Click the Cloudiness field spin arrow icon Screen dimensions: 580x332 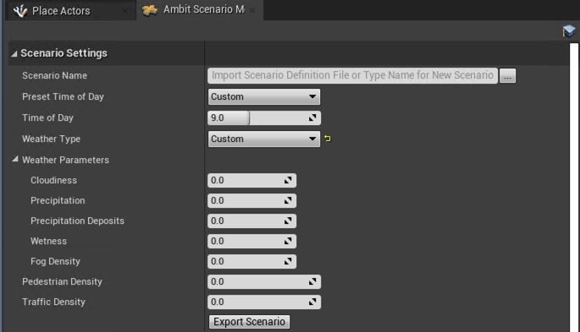288,180
